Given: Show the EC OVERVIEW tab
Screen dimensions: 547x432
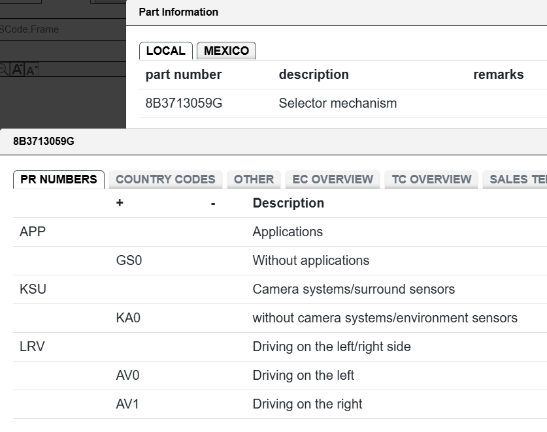Looking at the screenshot, I should [x=333, y=179].
